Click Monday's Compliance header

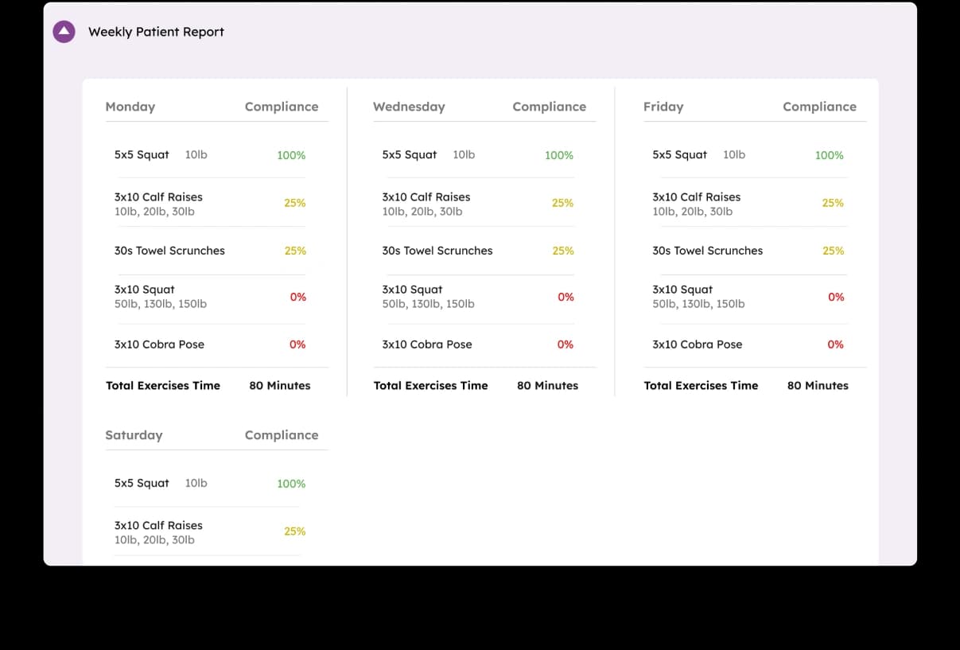pos(282,107)
